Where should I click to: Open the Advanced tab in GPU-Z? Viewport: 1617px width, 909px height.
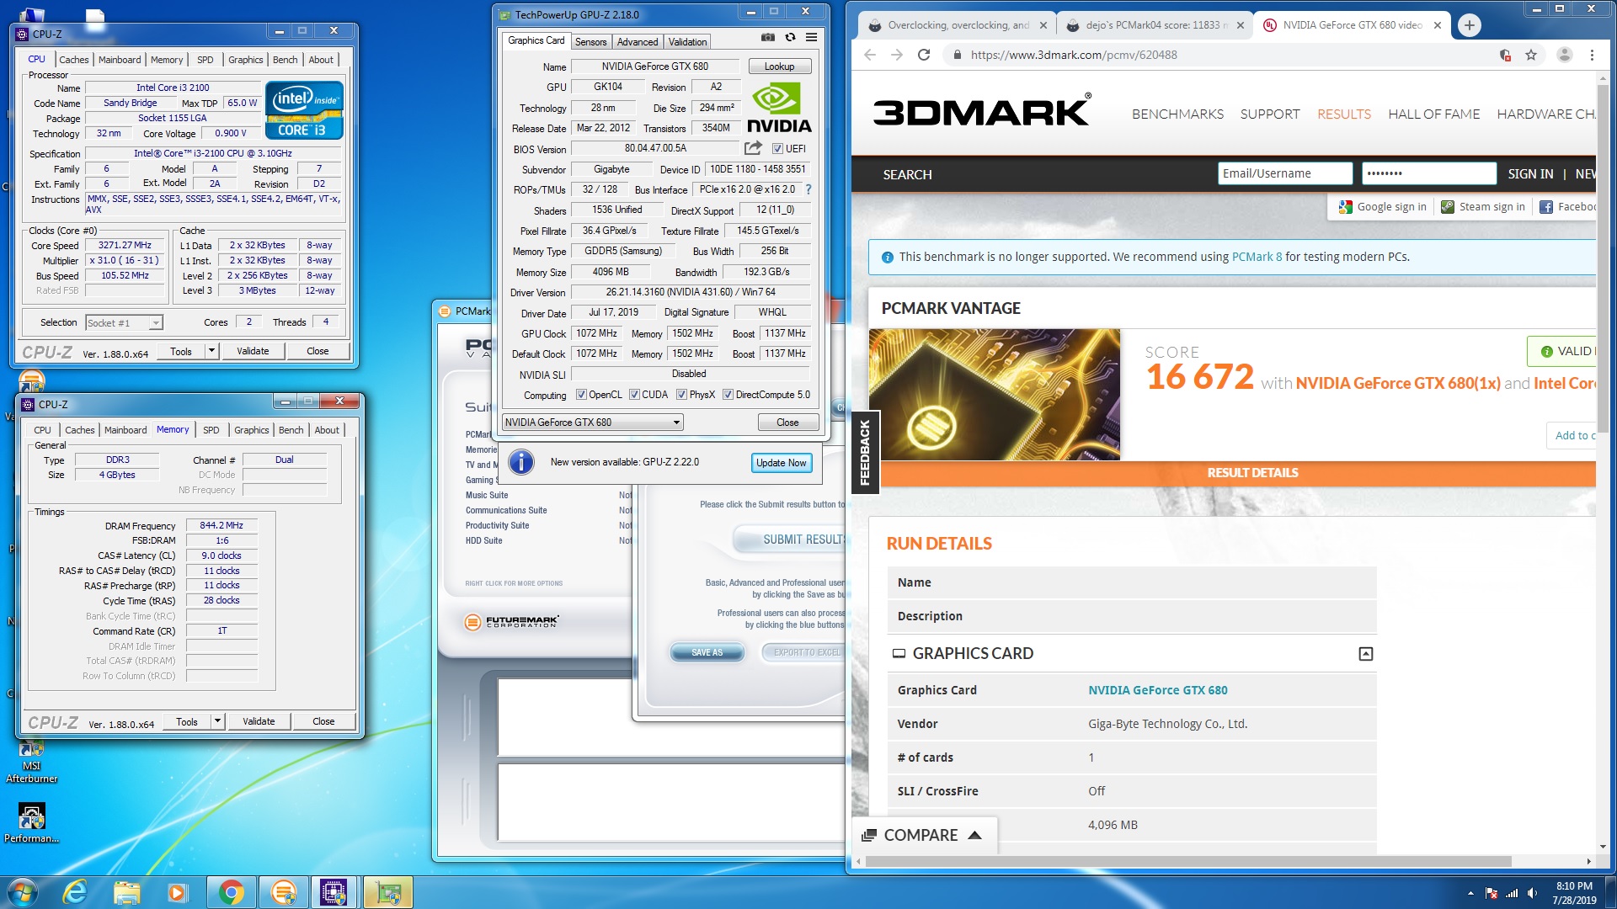click(x=638, y=42)
